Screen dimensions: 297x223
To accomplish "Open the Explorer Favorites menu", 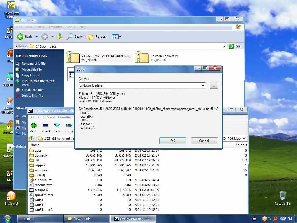I will tap(55, 27).
